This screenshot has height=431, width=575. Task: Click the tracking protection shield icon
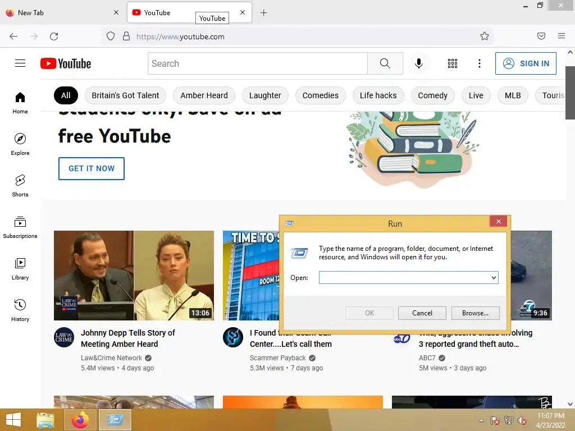point(111,36)
